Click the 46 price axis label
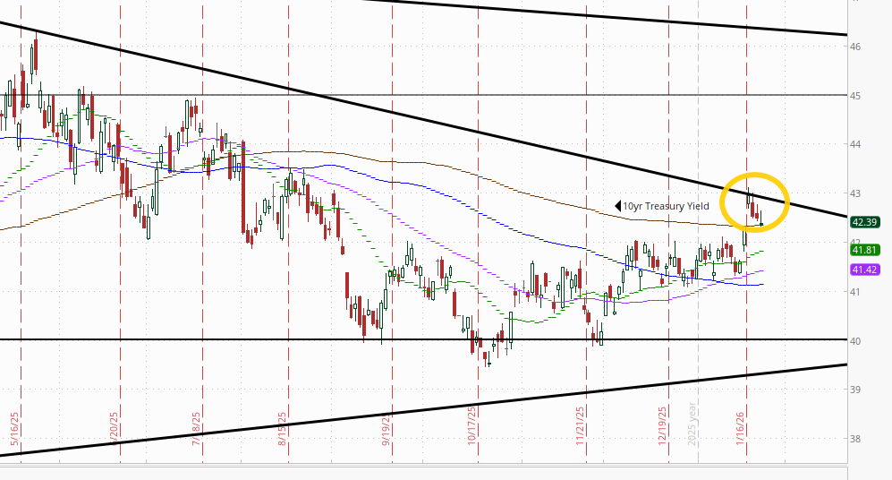 click(x=855, y=47)
